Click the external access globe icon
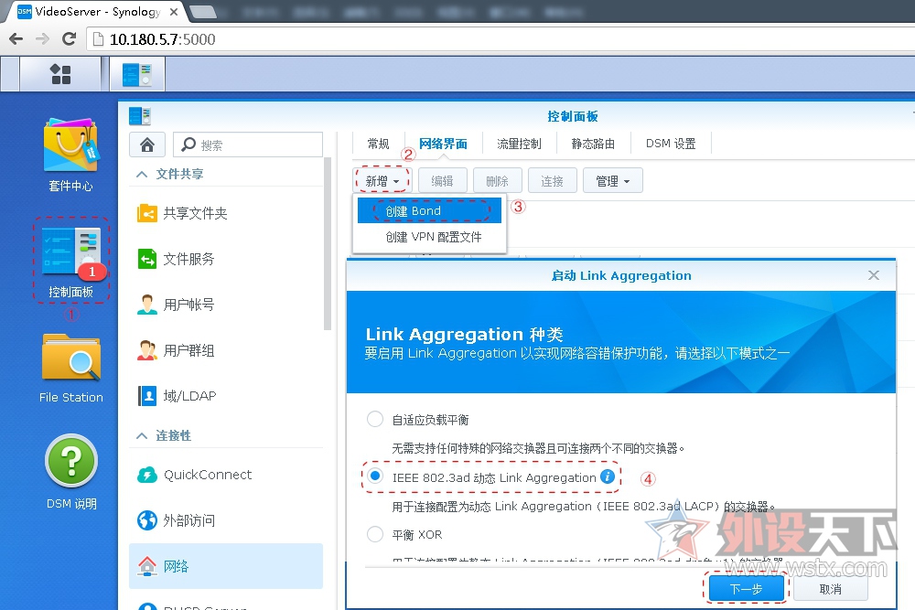The width and height of the screenshot is (915, 610). tap(147, 520)
